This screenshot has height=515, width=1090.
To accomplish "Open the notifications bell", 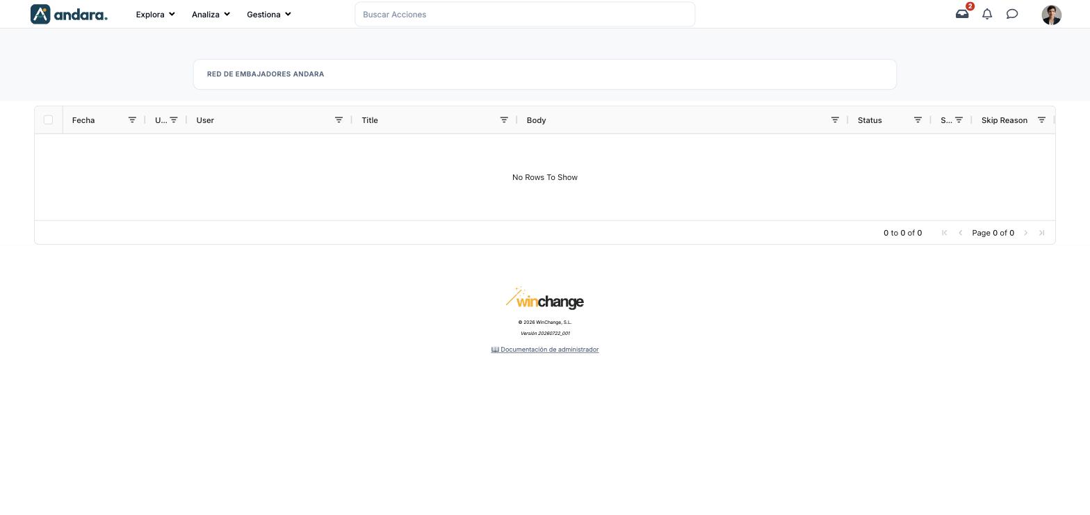I will (987, 14).
